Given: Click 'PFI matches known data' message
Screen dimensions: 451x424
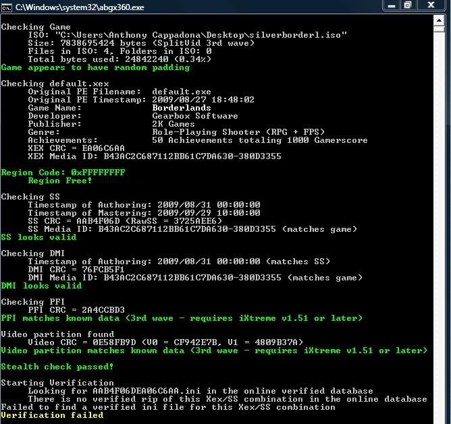Looking at the screenshot, I should [x=182, y=318].
